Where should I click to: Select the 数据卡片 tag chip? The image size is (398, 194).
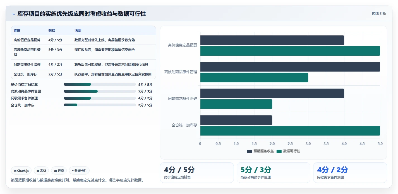pos(79,171)
